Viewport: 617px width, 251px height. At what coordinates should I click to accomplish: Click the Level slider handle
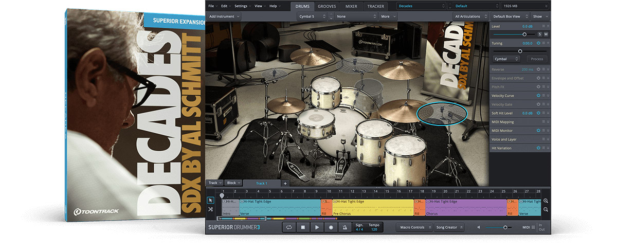(x=524, y=34)
